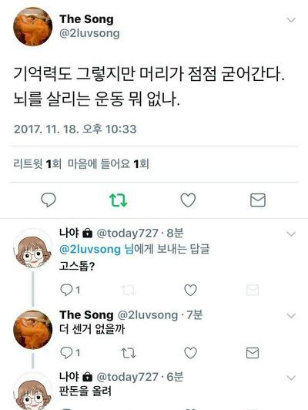Open the @2luvsong mention link in reply

90,249
